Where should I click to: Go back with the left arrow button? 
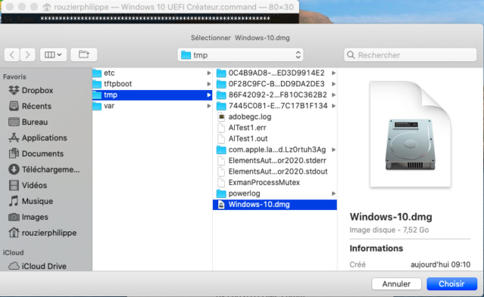pos(12,55)
